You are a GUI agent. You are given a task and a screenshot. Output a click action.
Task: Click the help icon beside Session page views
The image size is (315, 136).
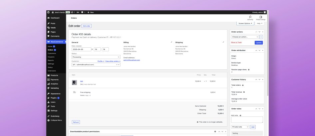click(x=249, y=70)
